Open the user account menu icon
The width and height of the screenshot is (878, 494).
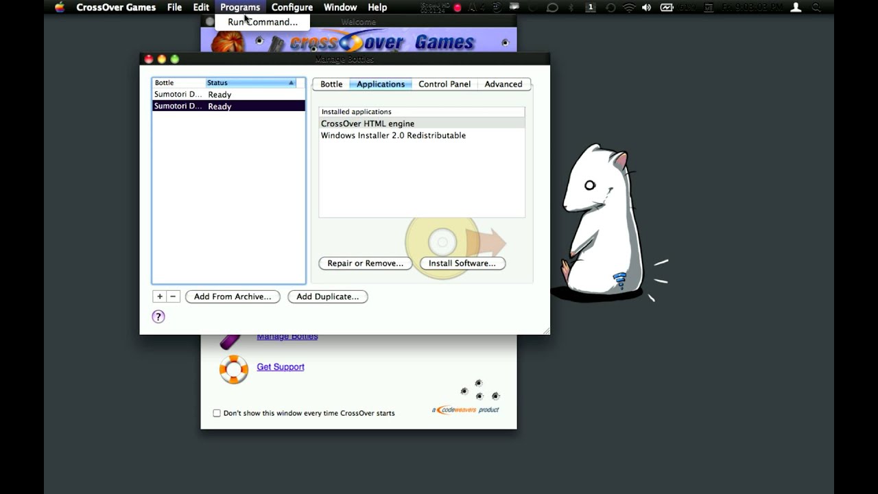click(x=796, y=8)
